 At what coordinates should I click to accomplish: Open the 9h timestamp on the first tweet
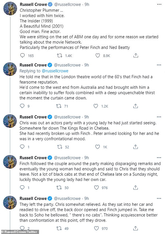(87, 5)
